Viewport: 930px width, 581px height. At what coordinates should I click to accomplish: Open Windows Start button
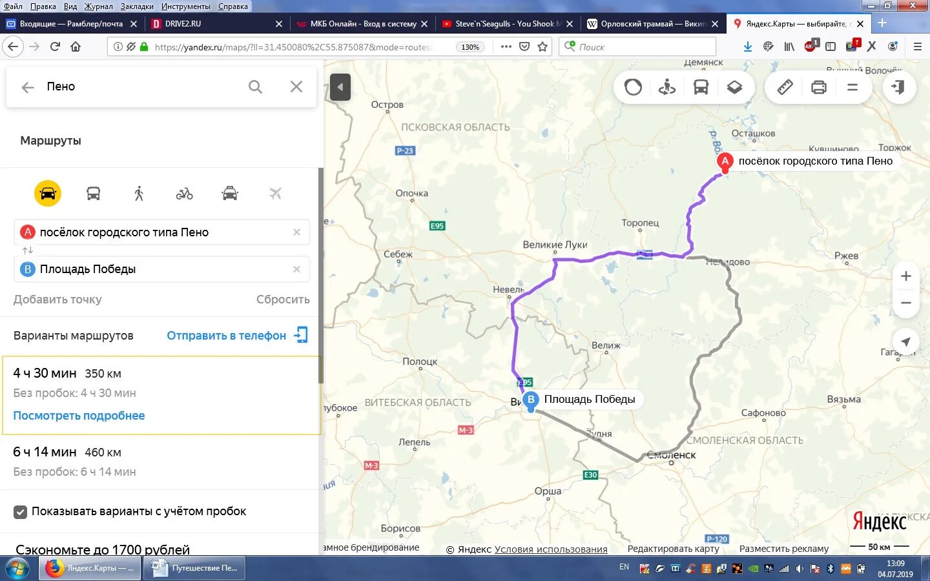tap(18, 569)
